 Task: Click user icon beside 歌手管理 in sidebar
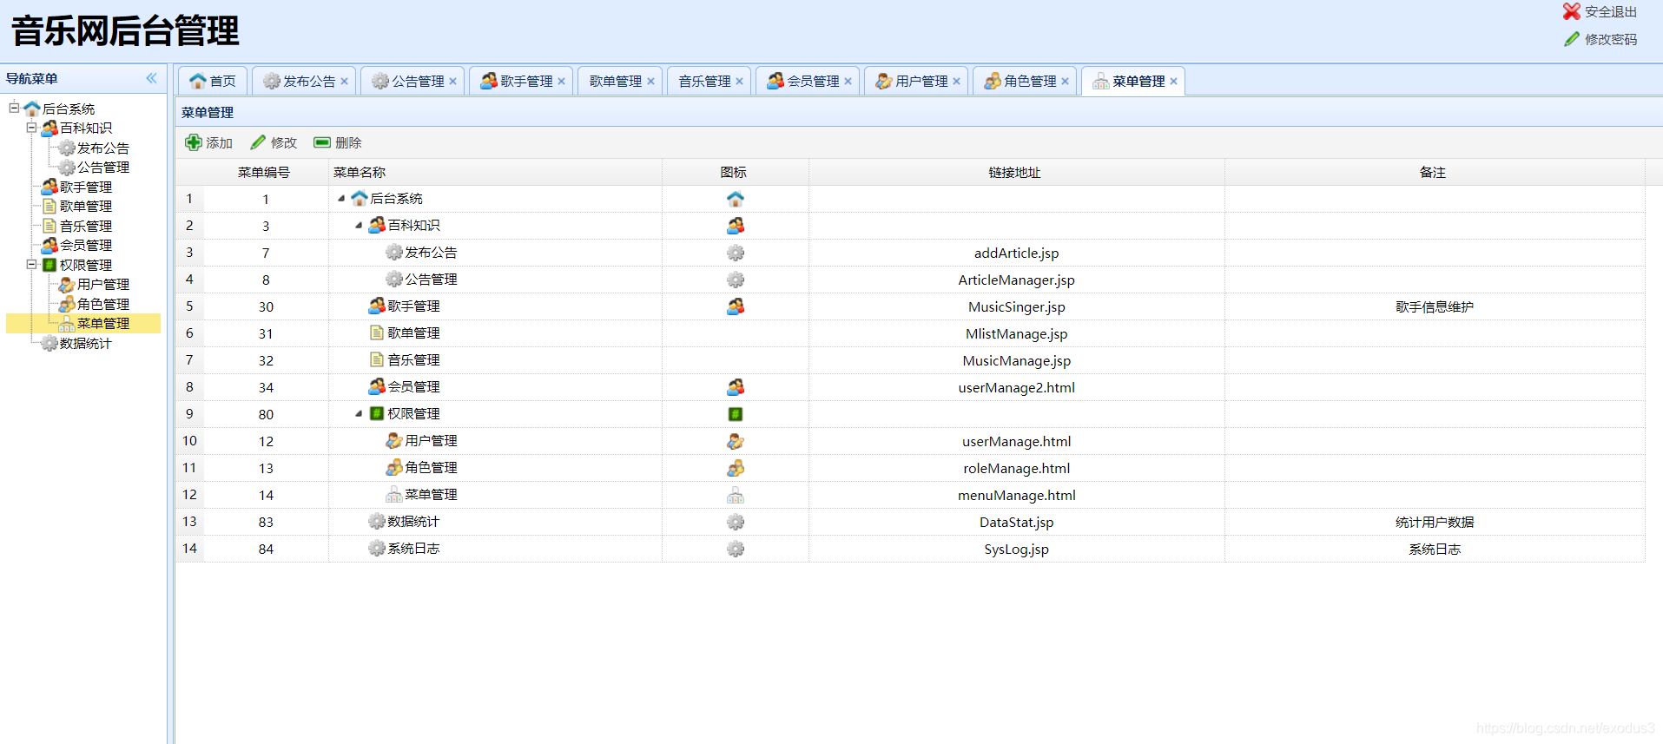[x=49, y=187]
